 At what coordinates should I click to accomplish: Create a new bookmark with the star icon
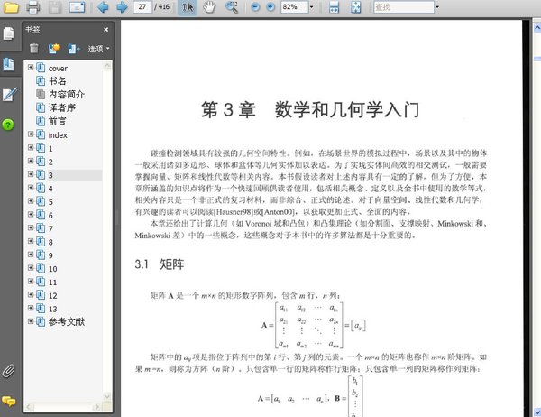point(54,49)
